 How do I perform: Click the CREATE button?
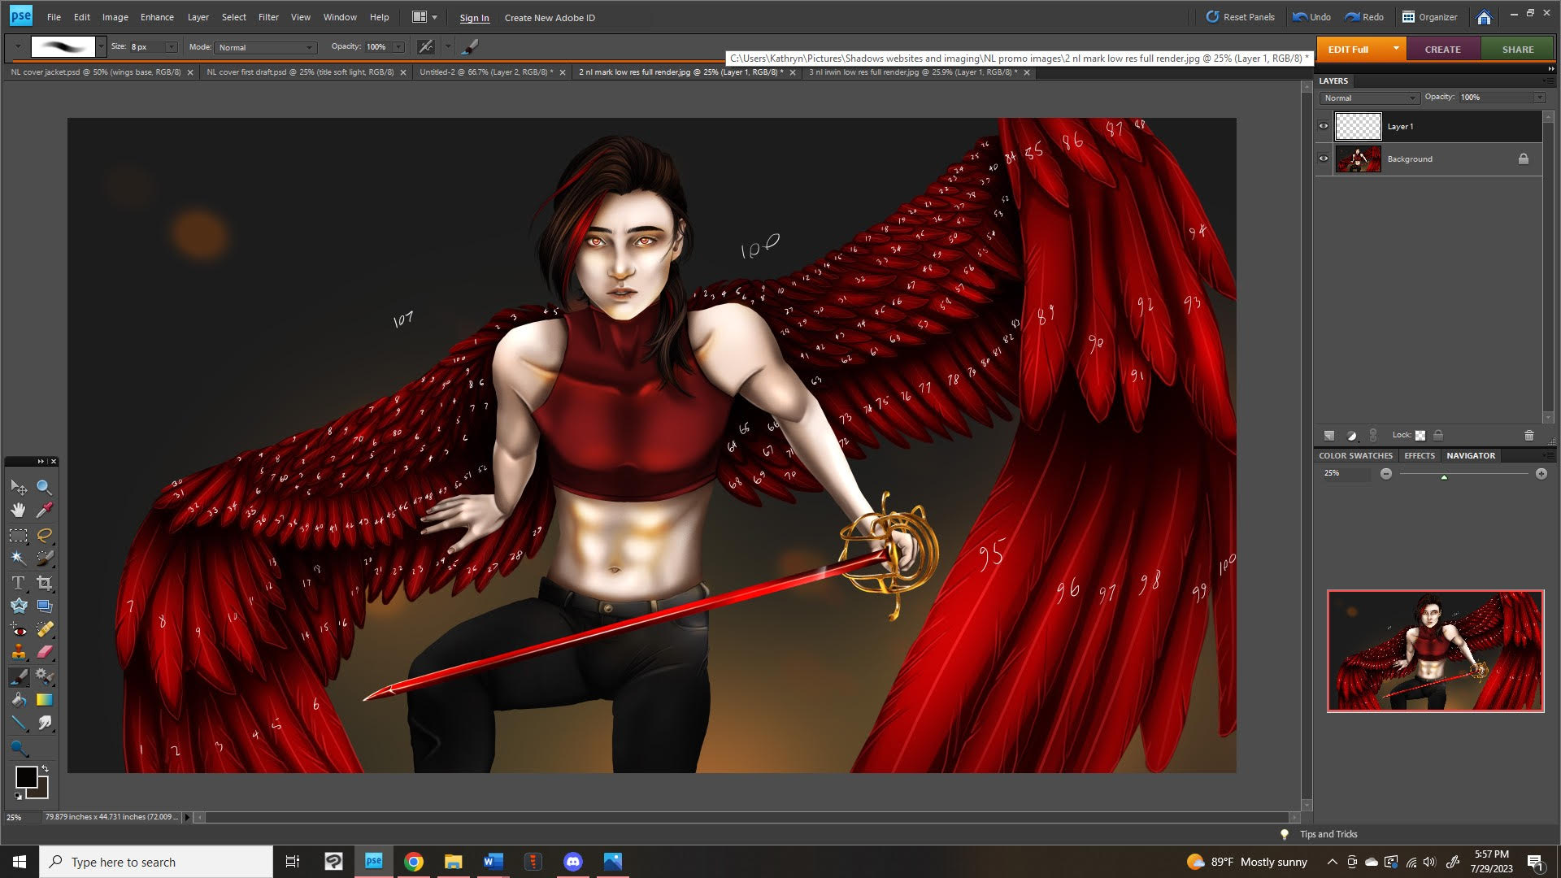[x=1442, y=50]
